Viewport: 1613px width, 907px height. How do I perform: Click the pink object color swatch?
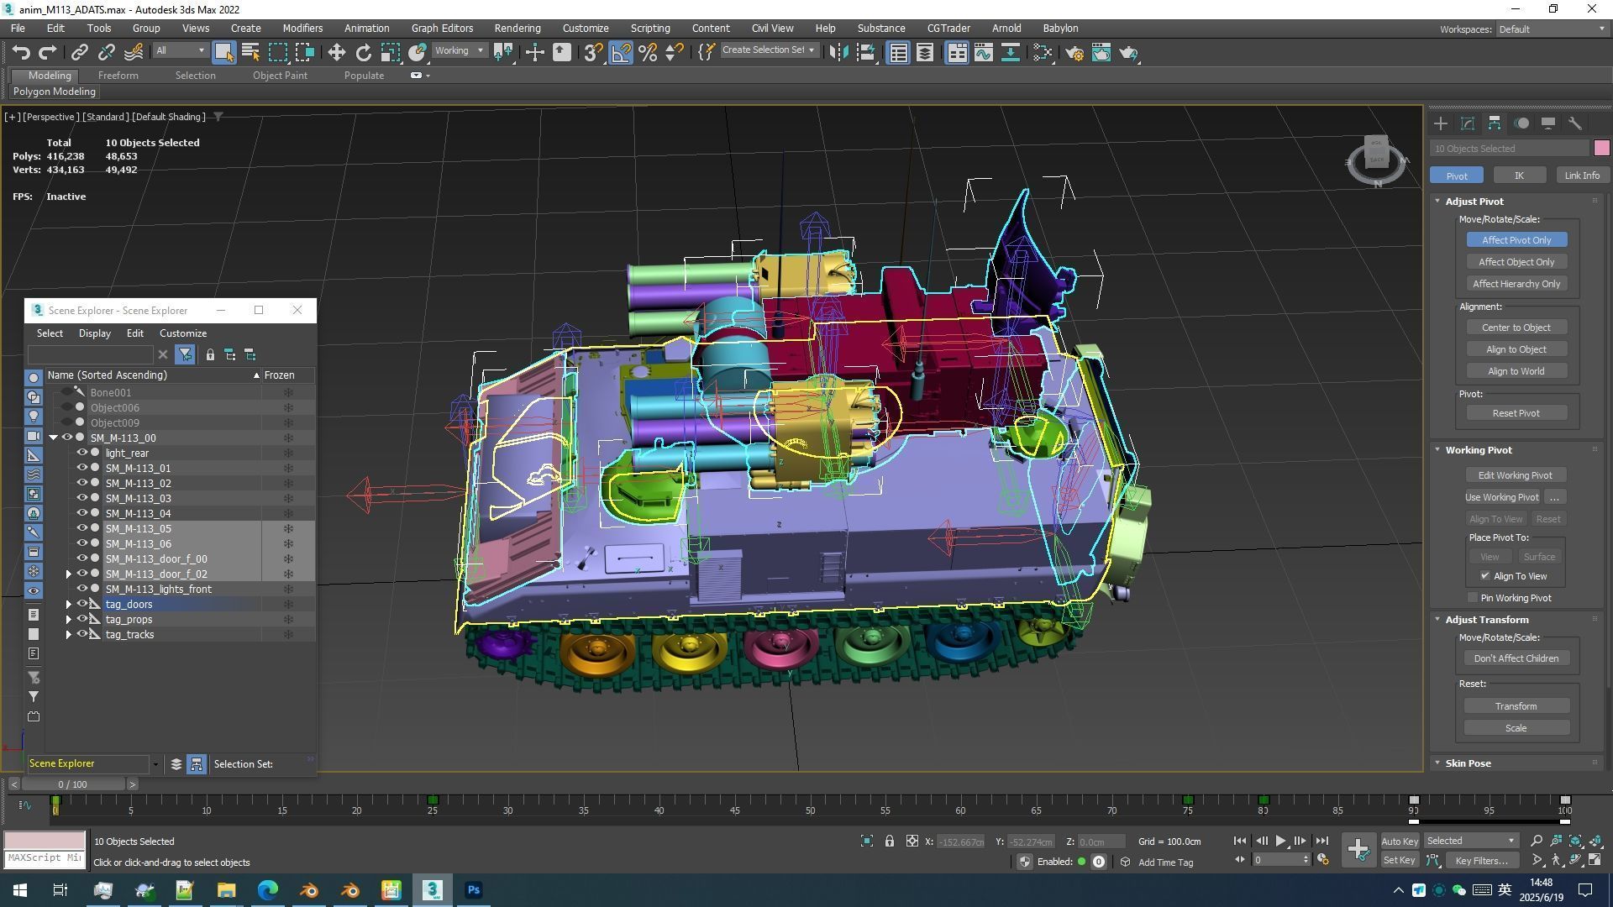pyautogui.click(x=1601, y=149)
